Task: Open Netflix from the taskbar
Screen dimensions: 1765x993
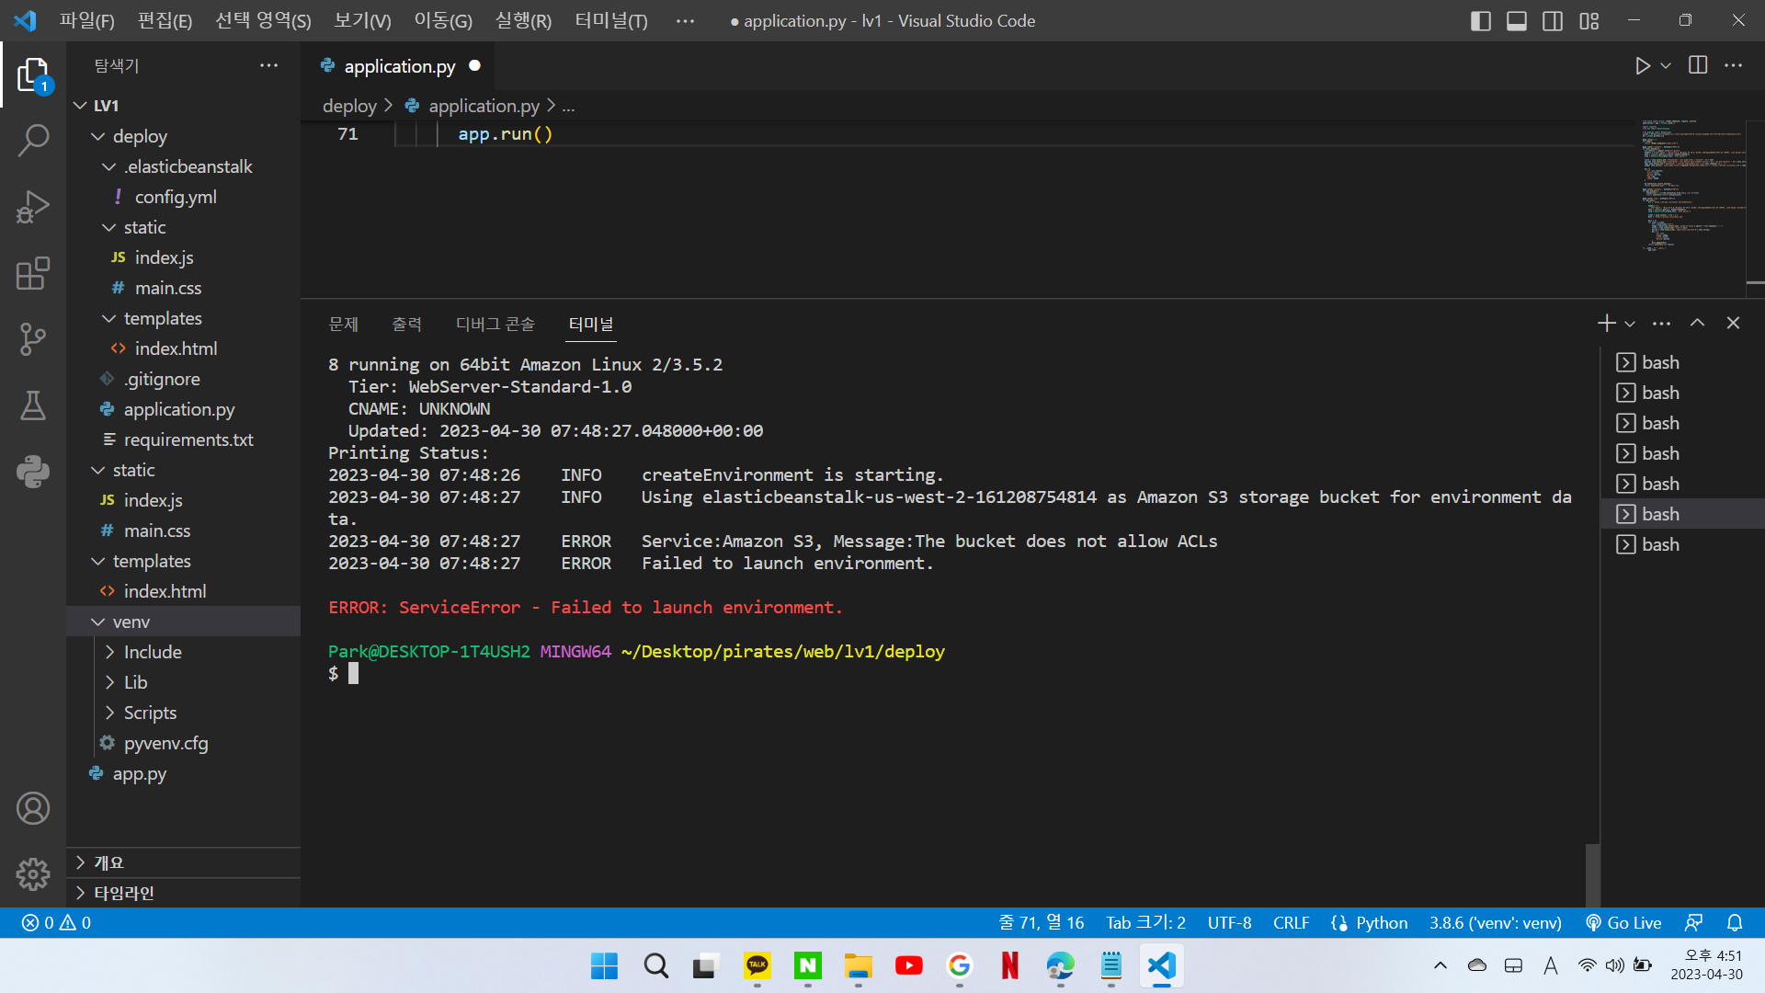Action: (1010, 965)
